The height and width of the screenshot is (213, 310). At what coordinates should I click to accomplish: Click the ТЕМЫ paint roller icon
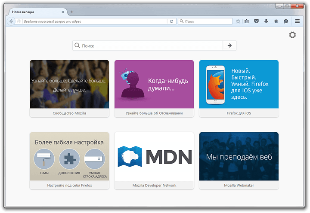coord(44,159)
